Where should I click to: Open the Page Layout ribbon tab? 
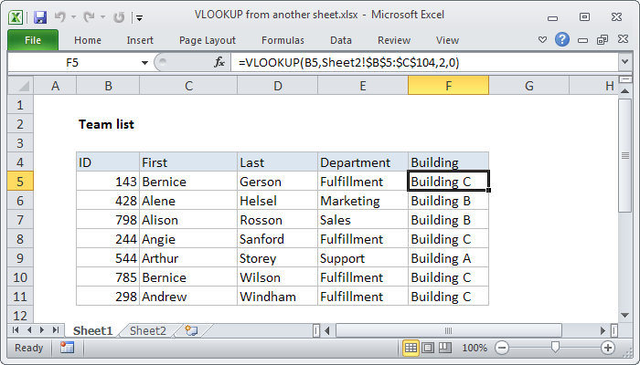click(x=208, y=40)
